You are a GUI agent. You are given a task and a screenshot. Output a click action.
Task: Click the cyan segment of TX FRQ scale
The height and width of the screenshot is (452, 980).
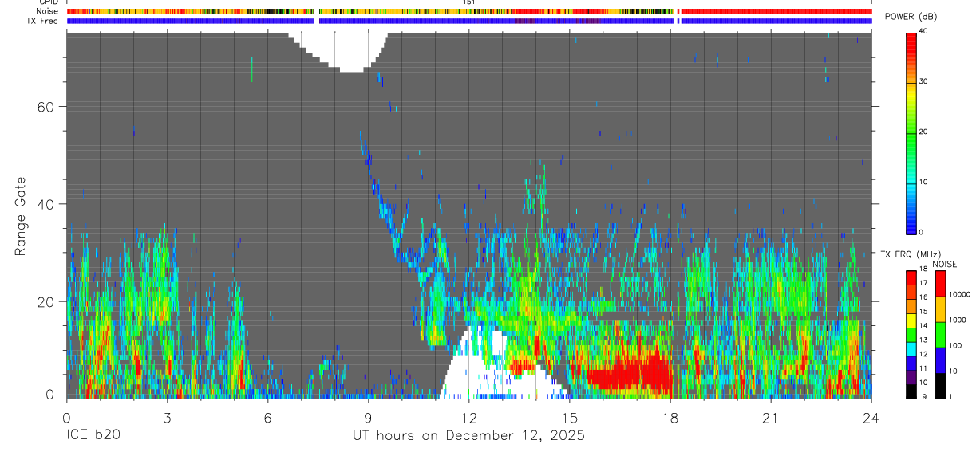(x=911, y=348)
